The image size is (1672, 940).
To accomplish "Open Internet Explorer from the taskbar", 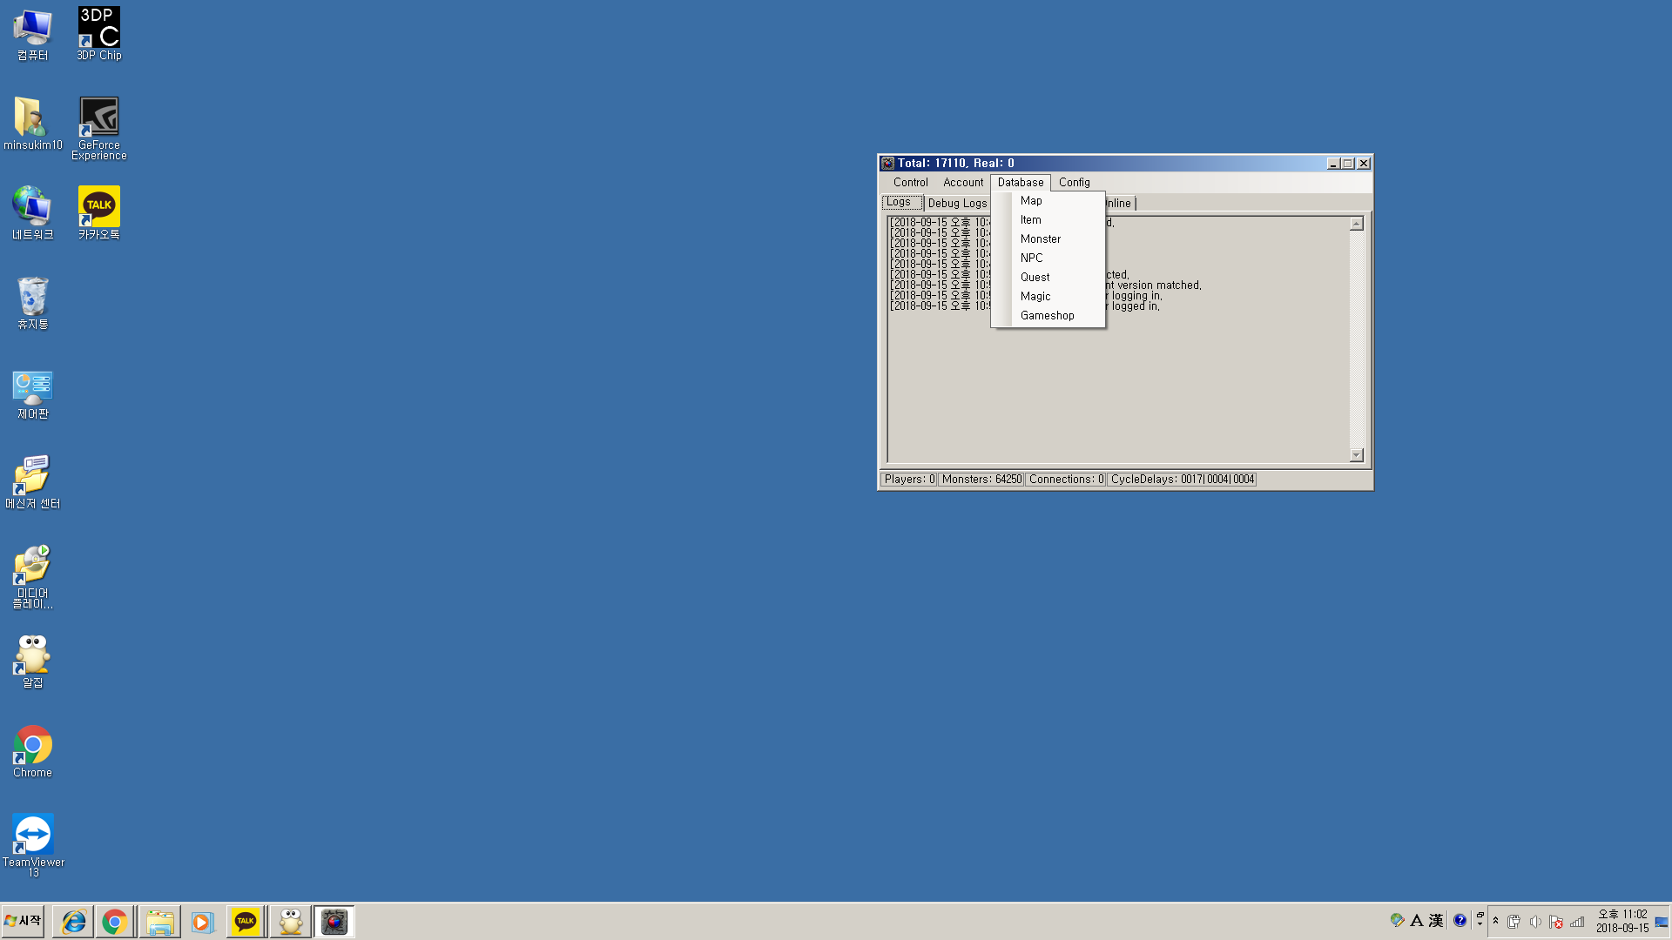I will click(x=73, y=922).
